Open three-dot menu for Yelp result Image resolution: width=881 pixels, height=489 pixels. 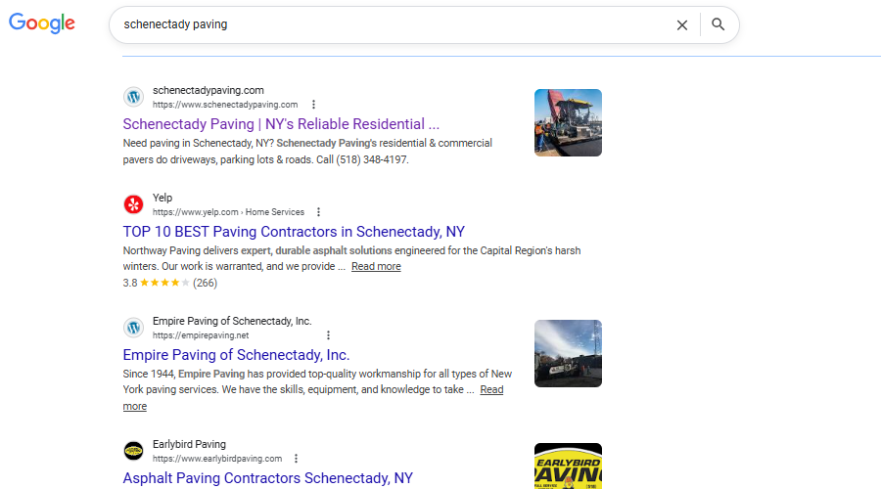(318, 212)
